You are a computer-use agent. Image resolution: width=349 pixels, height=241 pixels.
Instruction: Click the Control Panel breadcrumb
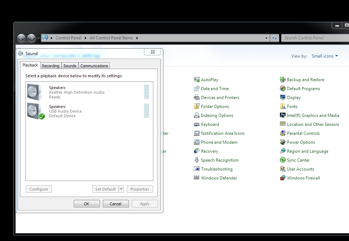pos(68,38)
